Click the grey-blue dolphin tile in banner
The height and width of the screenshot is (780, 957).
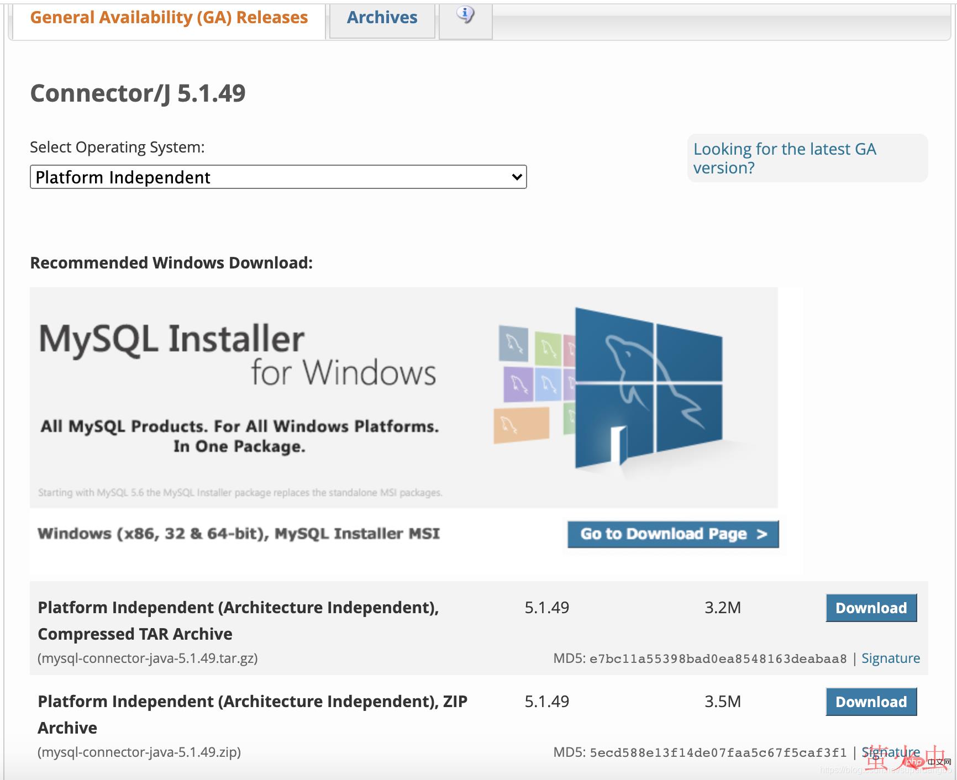513,343
